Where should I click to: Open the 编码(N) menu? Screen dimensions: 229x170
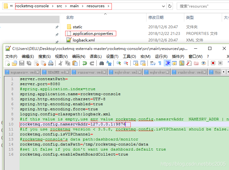78,56
